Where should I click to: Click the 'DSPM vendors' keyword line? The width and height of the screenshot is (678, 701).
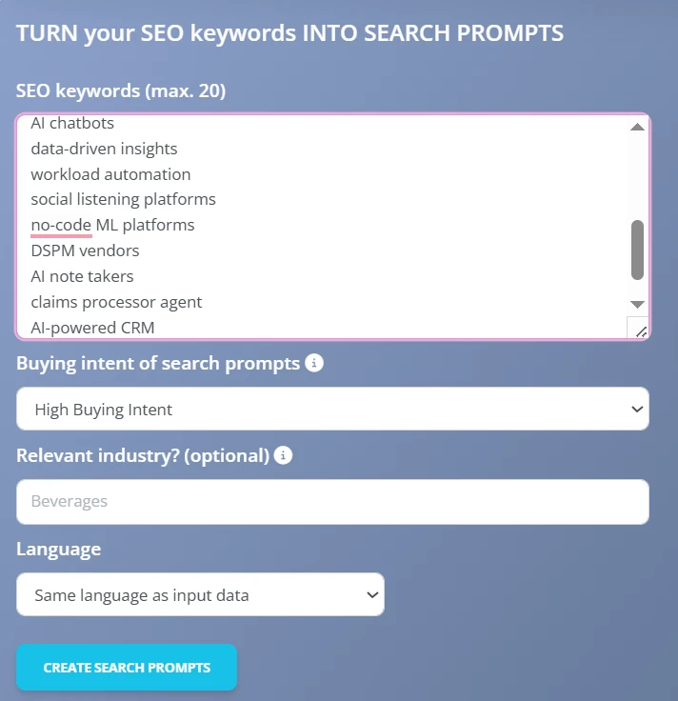85,250
